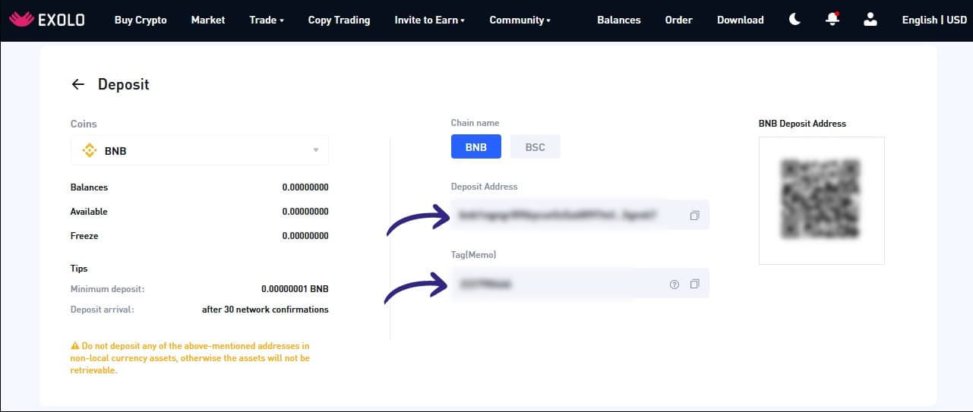The height and width of the screenshot is (412, 973).
Task: Click the Deposit page heading
Action: tap(124, 84)
